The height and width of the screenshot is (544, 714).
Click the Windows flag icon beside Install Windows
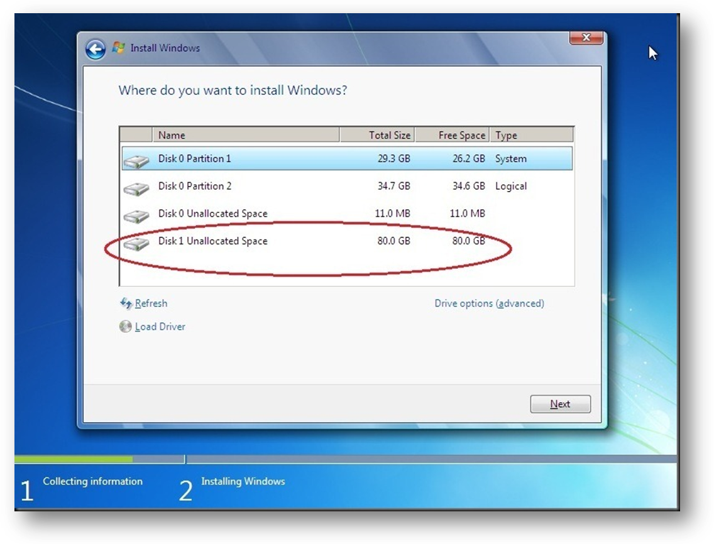click(118, 48)
